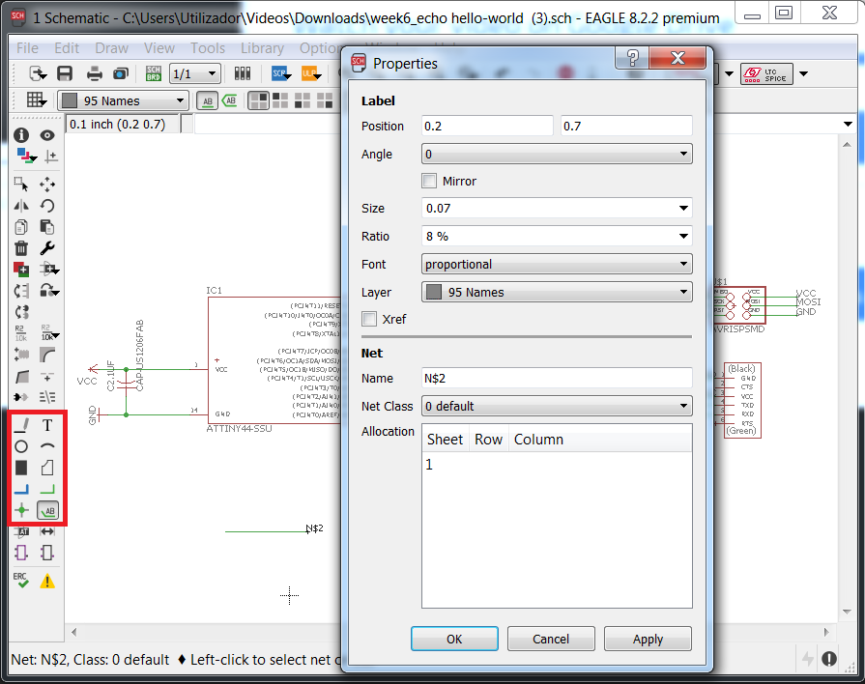Open the CAM processor camera icon
The height and width of the screenshot is (684, 865).
pos(120,73)
